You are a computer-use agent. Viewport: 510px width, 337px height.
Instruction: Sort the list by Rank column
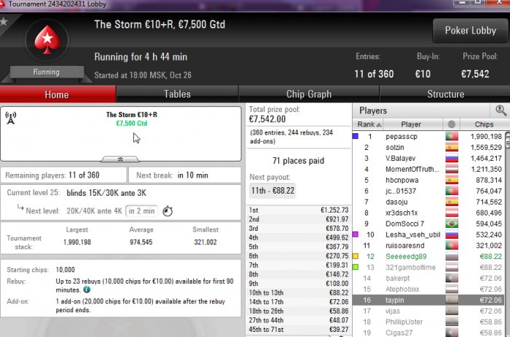[x=368, y=124]
